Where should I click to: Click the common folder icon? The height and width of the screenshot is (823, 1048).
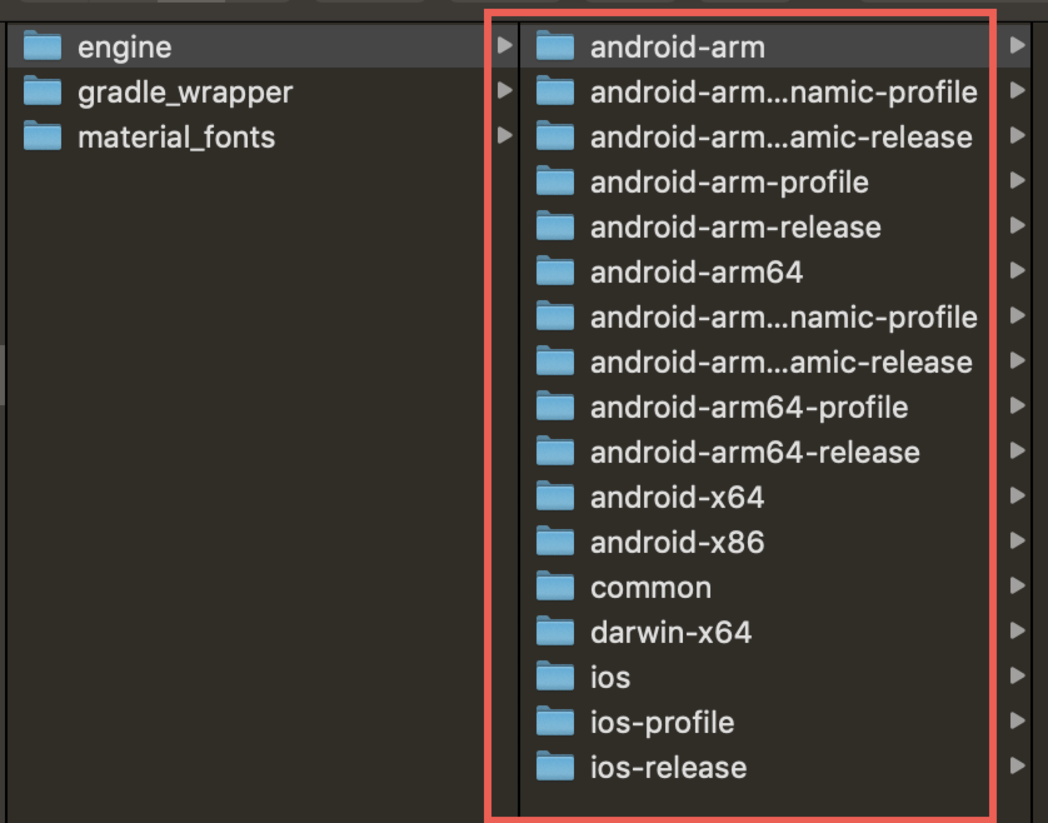[555, 586]
